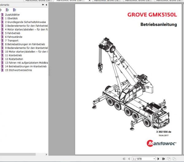The height and width of the screenshot is (162, 184).
Task: Click the GROVE GMK5150L title text
Action: 152,15
